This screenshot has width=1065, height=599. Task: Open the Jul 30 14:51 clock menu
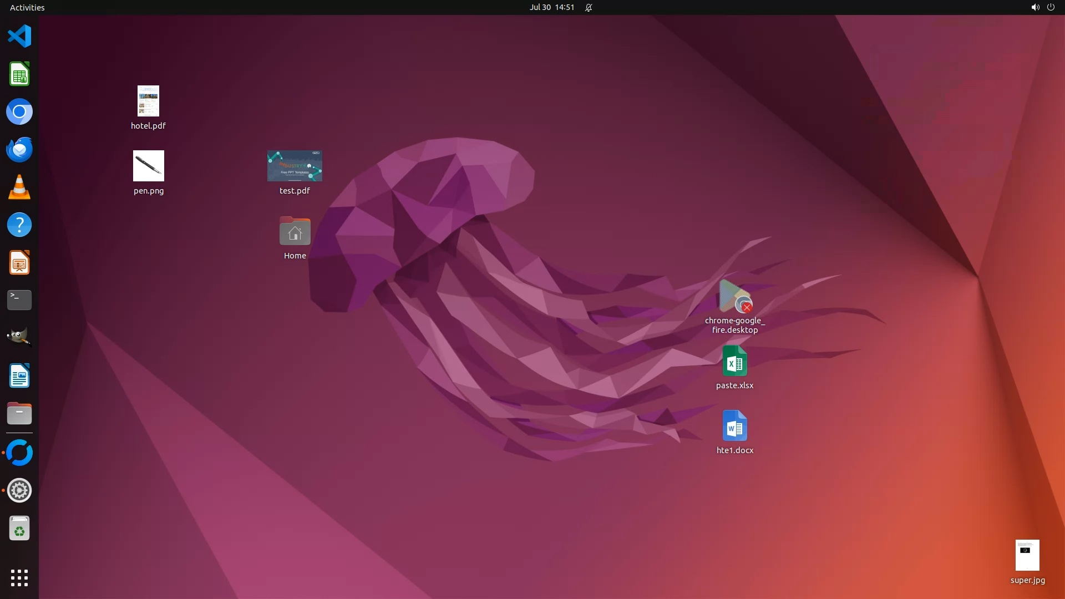click(x=551, y=7)
